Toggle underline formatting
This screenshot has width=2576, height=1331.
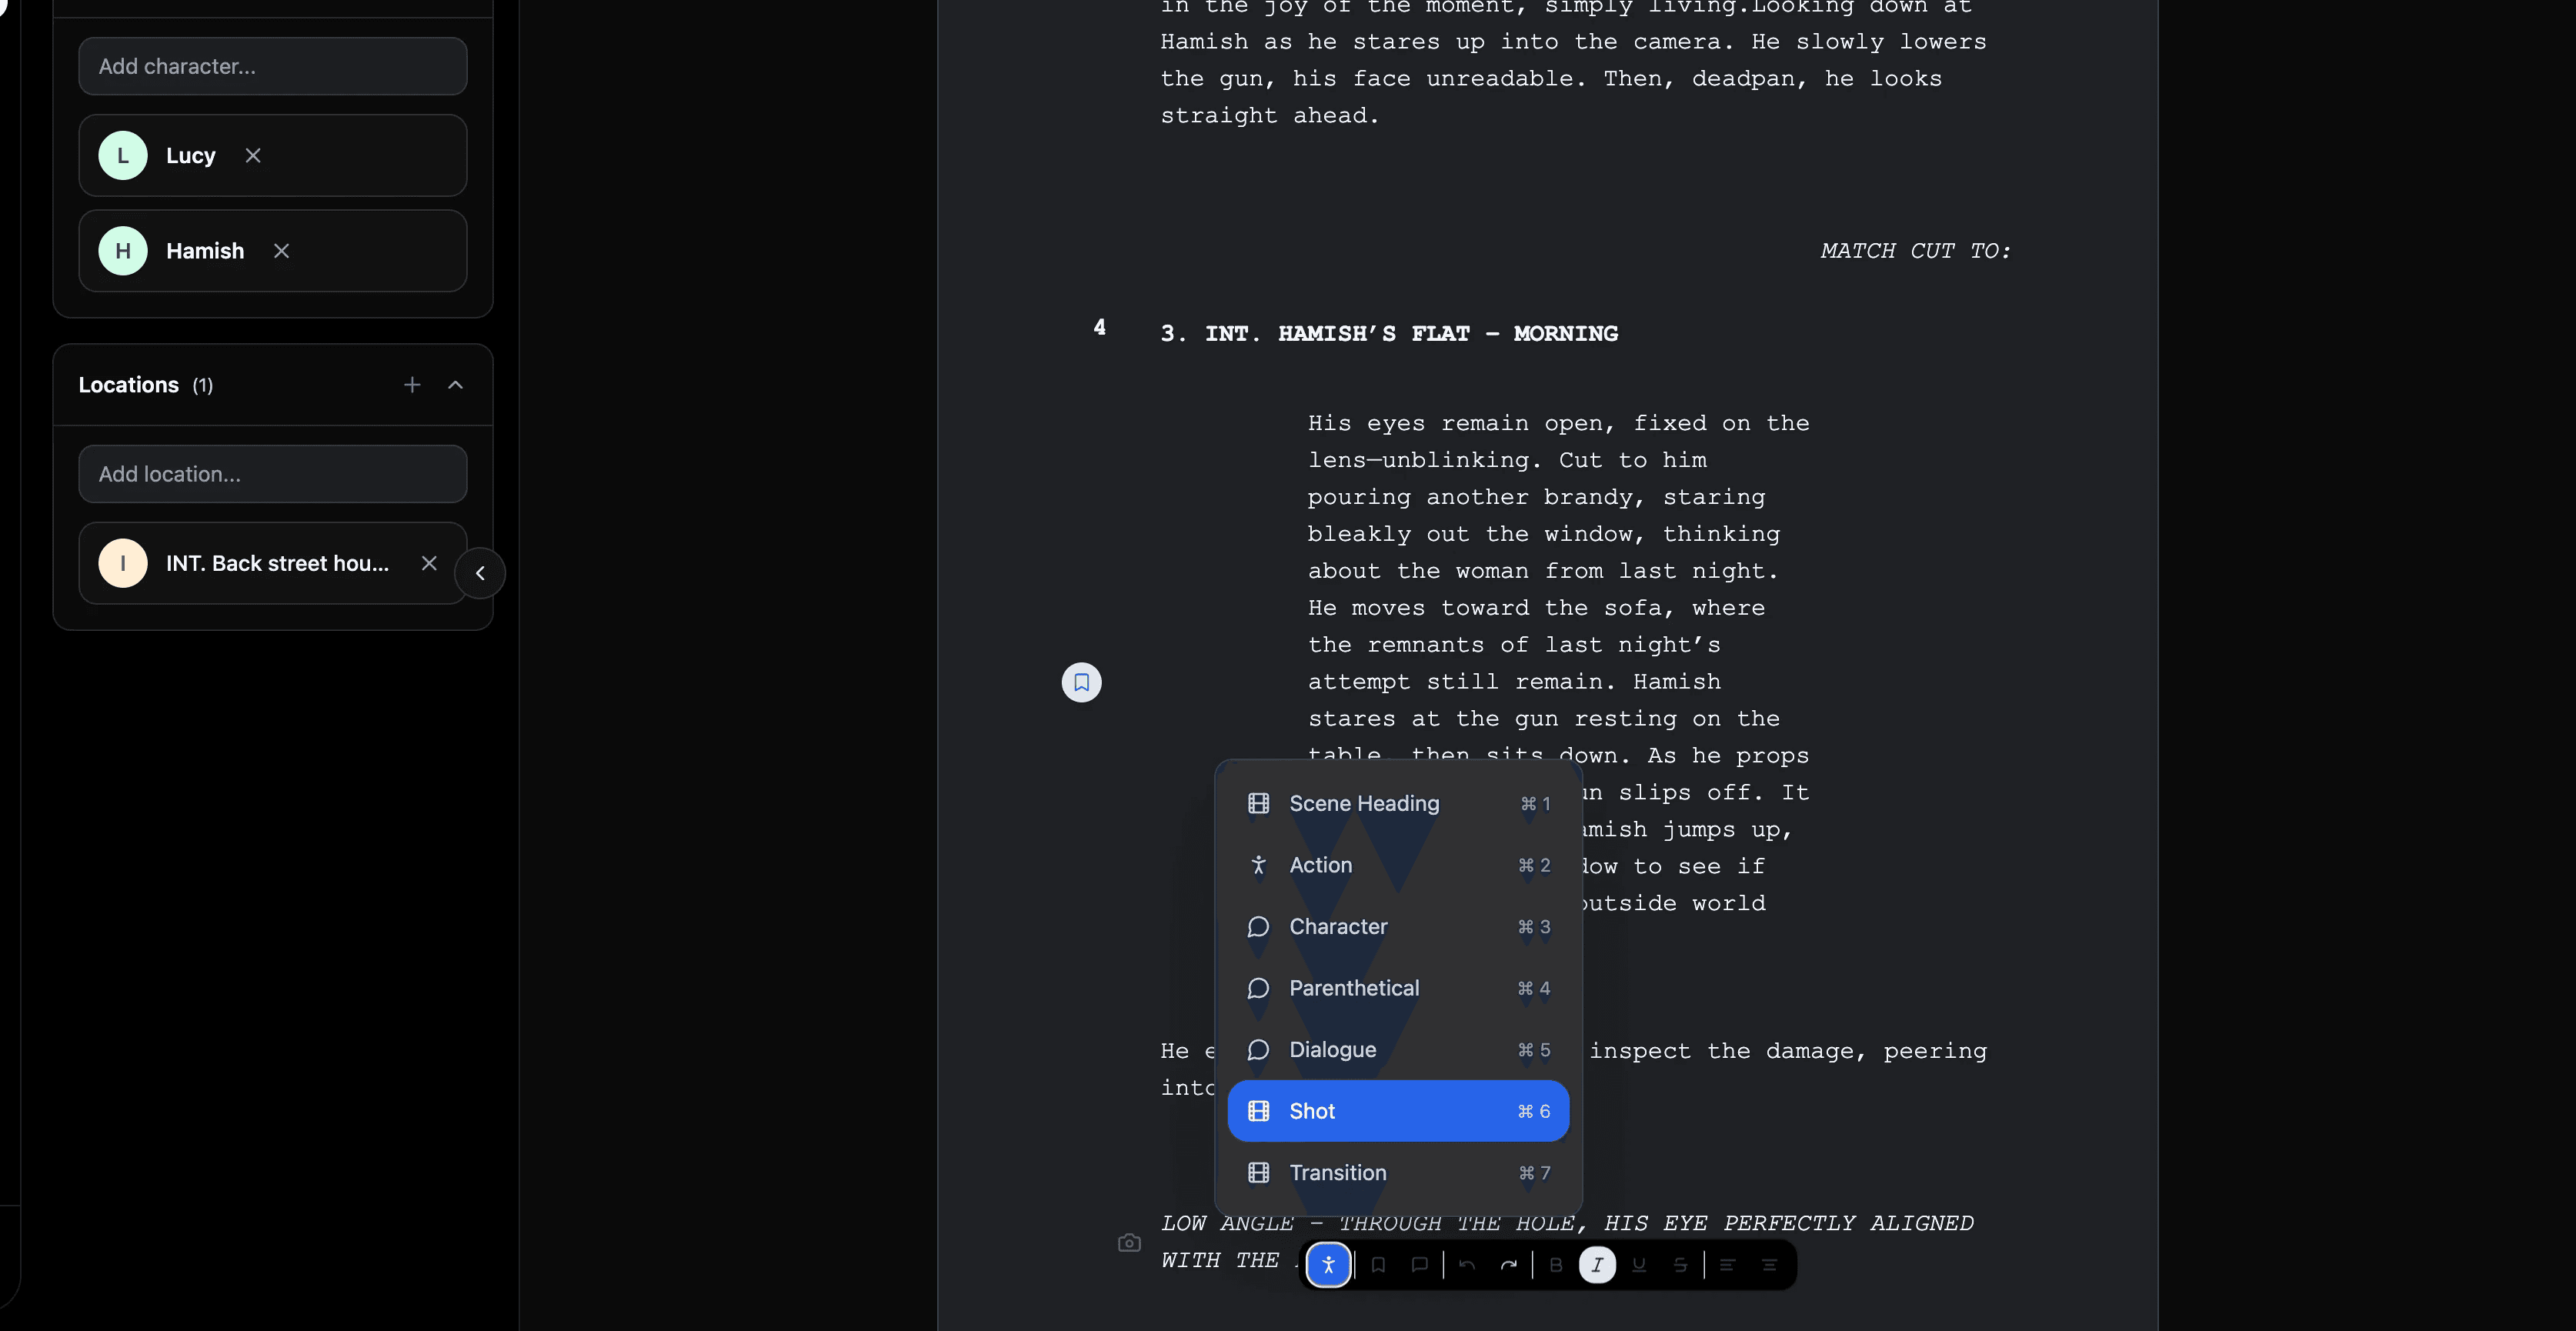coord(1639,1265)
